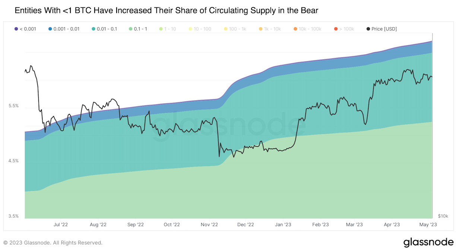Enable the '1 - 10' legend series
Screen dimensions: 456x249
(167, 29)
